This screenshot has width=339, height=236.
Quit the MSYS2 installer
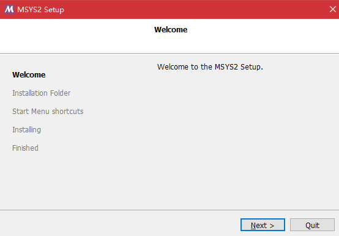pyautogui.click(x=312, y=225)
